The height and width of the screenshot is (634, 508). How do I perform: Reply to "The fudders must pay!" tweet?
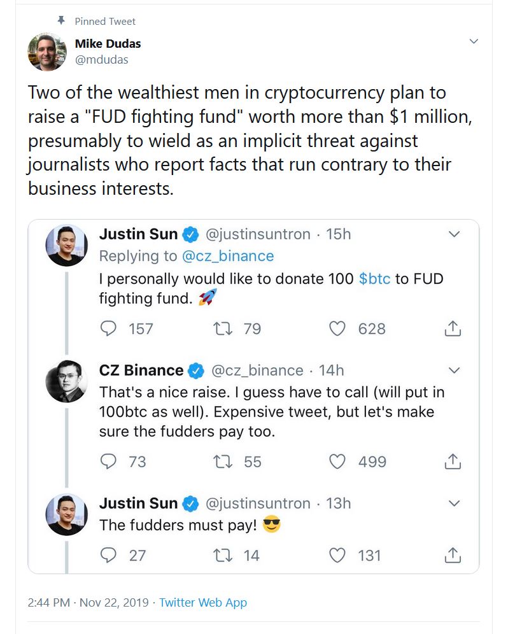(109, 555)
